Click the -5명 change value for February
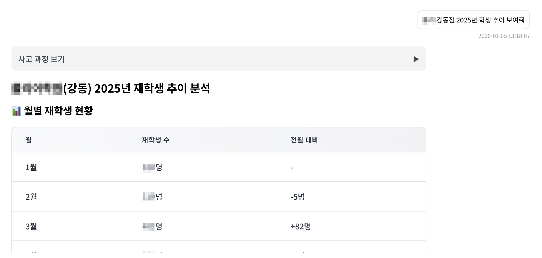This screenshot has height=258, width=542. click(297, 196)
